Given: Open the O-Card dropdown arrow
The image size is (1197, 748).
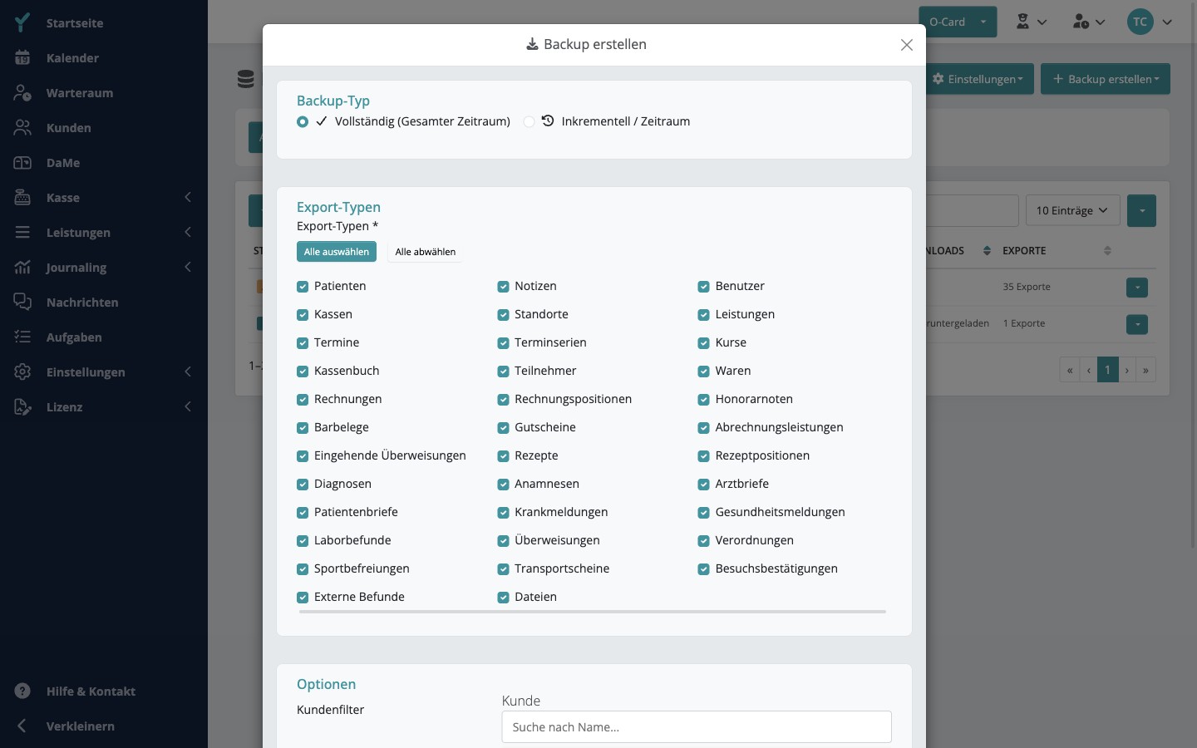Looking at the screenshot, I should click(983, 22).
